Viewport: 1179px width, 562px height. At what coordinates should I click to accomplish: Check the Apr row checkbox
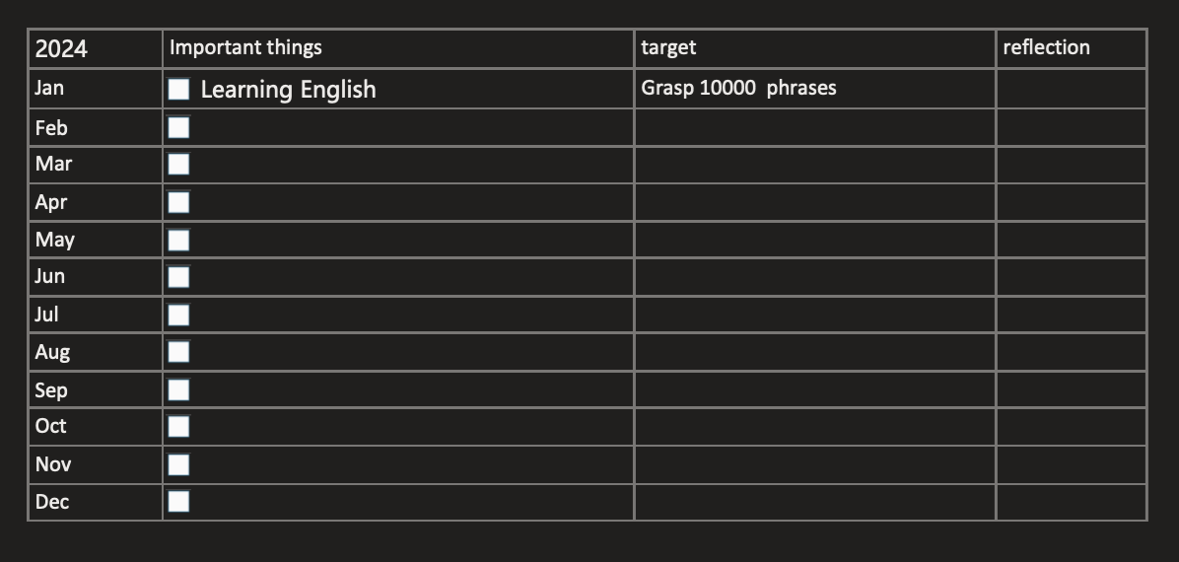click(178, 202)
